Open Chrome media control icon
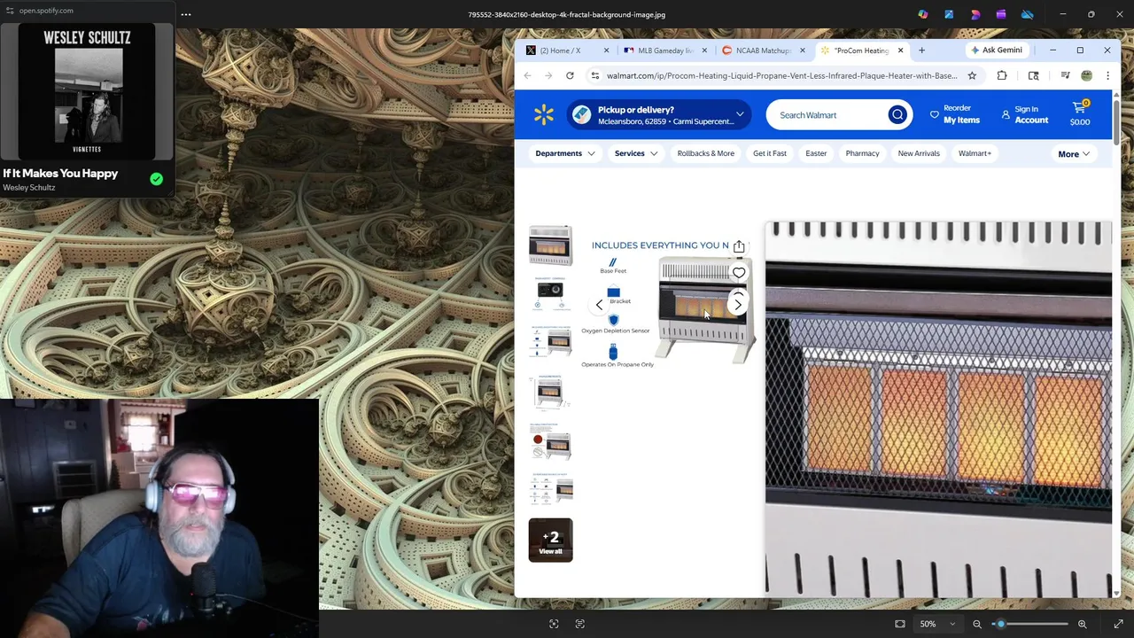Image resolution: width=1134 pixels, height=638 pixels. coord(1065,75)
